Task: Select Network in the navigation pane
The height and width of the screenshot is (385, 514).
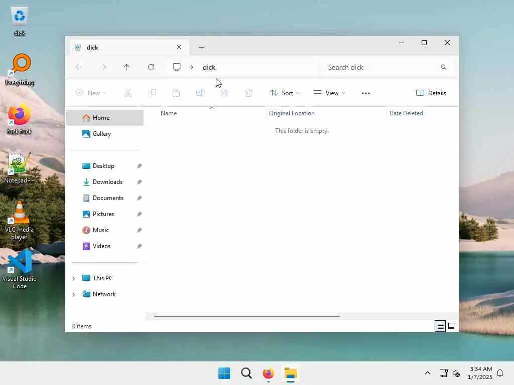Action: coord(105,294)
